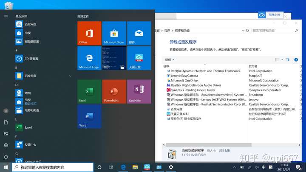Open the Action Center notification icon

pos(298,167)
